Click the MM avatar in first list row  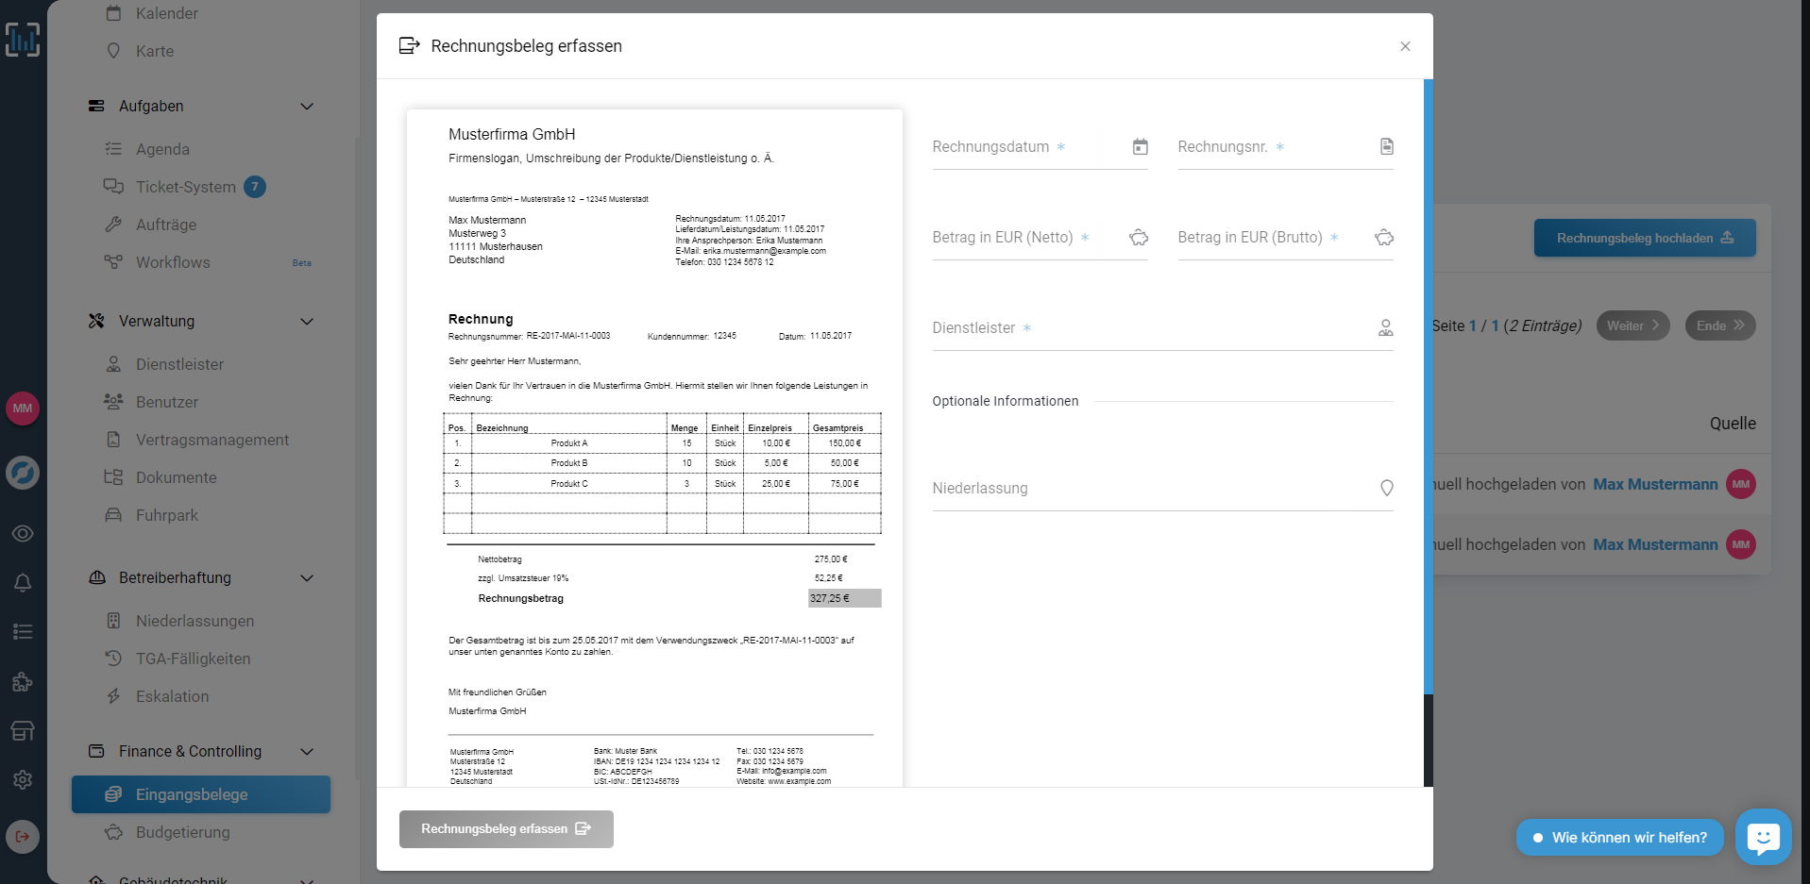tap(1741, 484)
